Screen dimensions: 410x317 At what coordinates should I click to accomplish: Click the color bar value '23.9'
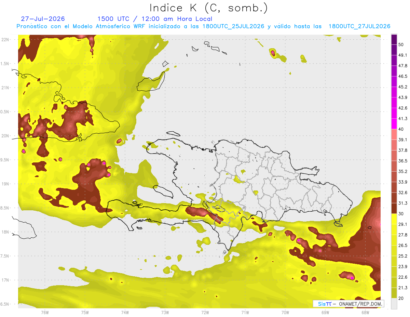pyautogui.click(x=403, y=267)
